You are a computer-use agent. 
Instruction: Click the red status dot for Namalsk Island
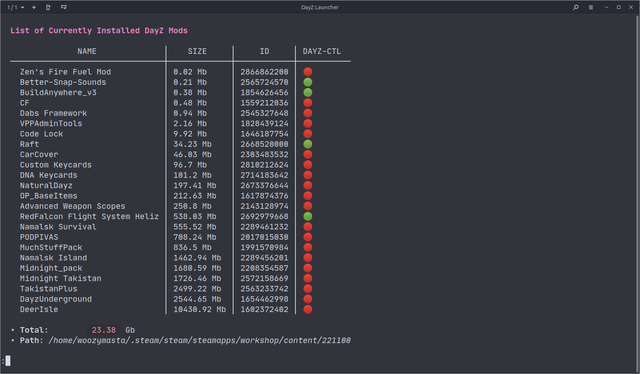[308, 258]
